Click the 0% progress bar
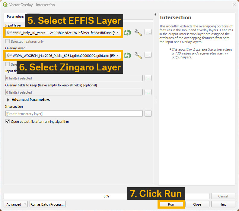Viewport: 239px width, 211px height. 106,196
